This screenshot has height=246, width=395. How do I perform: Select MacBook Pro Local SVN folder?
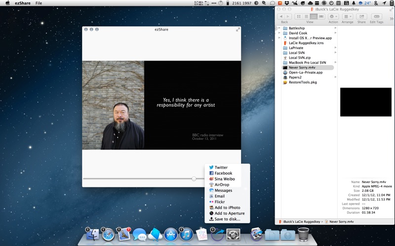(307, 62)
